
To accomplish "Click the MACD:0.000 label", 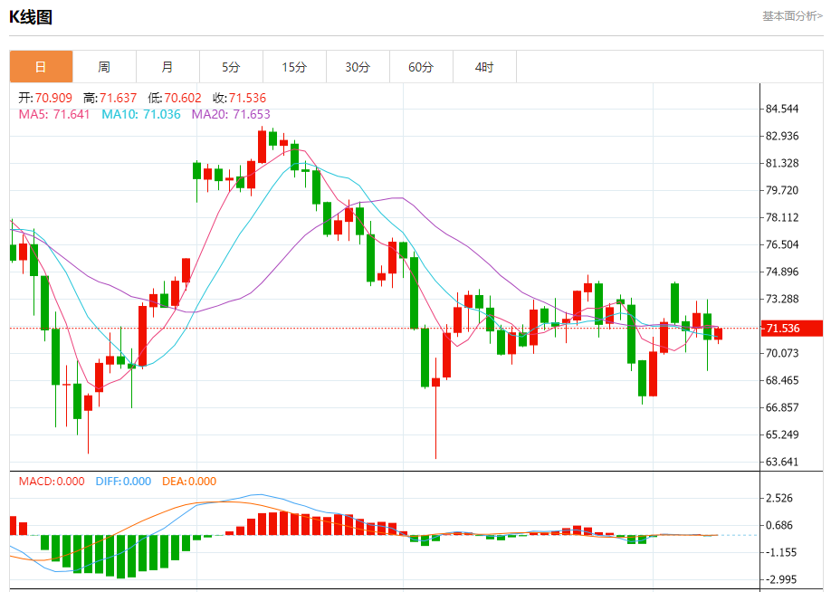I will pyautogui.click(x=52, y=482).
